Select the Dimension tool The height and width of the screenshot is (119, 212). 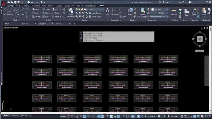(x=115, y=11)
